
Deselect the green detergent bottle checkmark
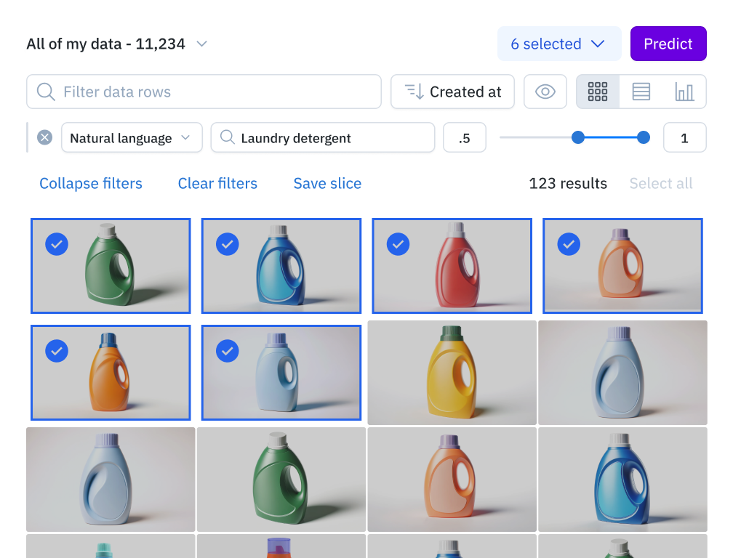point(57,245)
